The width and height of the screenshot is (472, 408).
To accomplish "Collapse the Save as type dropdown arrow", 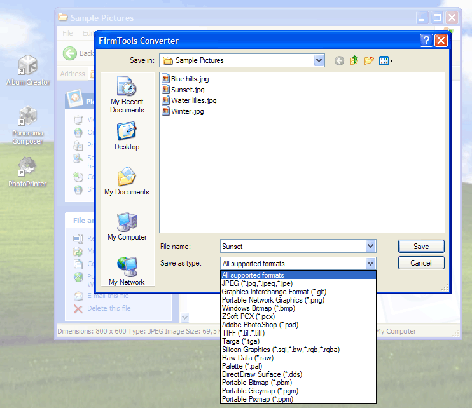I will (x=371, y=264).
